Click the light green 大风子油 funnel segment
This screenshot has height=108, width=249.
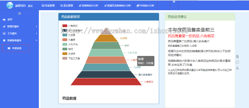pyautogui.click(x=106, y=53)
